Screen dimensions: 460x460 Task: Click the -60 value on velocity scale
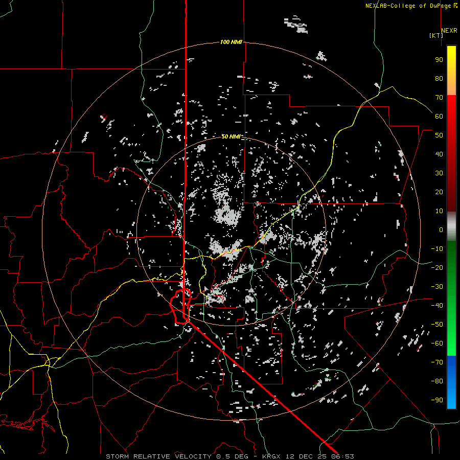pyautogui.click(x=437, y=343)
